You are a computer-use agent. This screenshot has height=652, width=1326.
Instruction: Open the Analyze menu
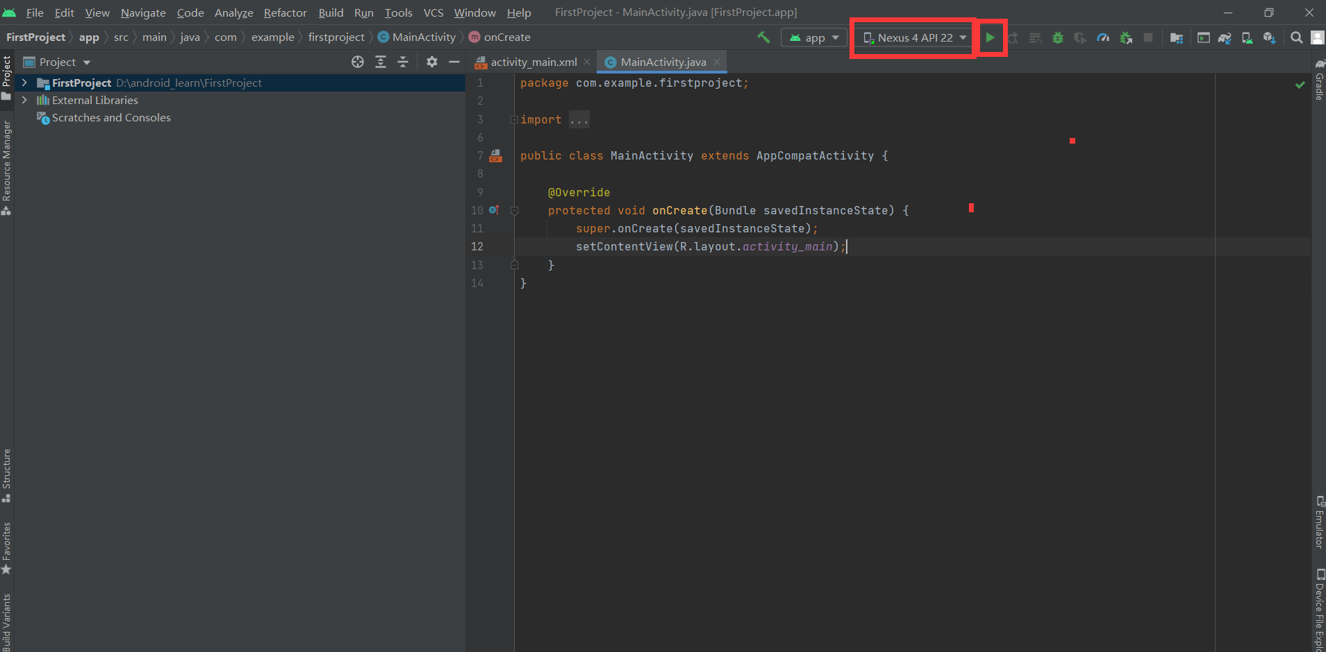click(x=233, y=12)
